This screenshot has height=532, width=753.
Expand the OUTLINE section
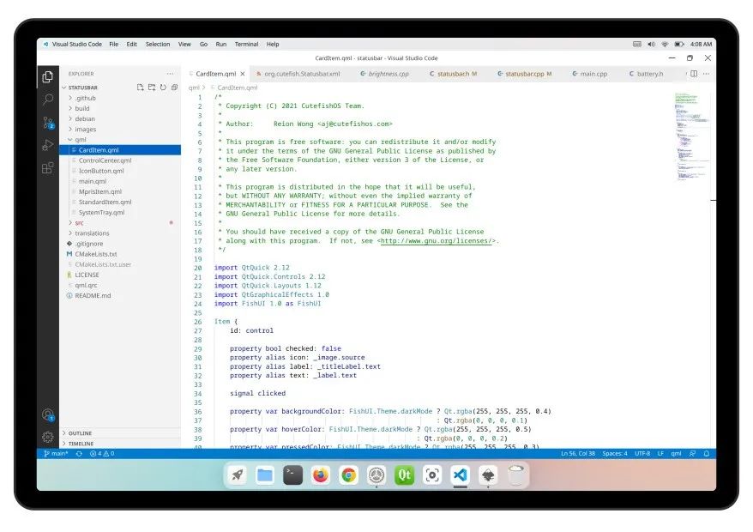coord(80,433)
